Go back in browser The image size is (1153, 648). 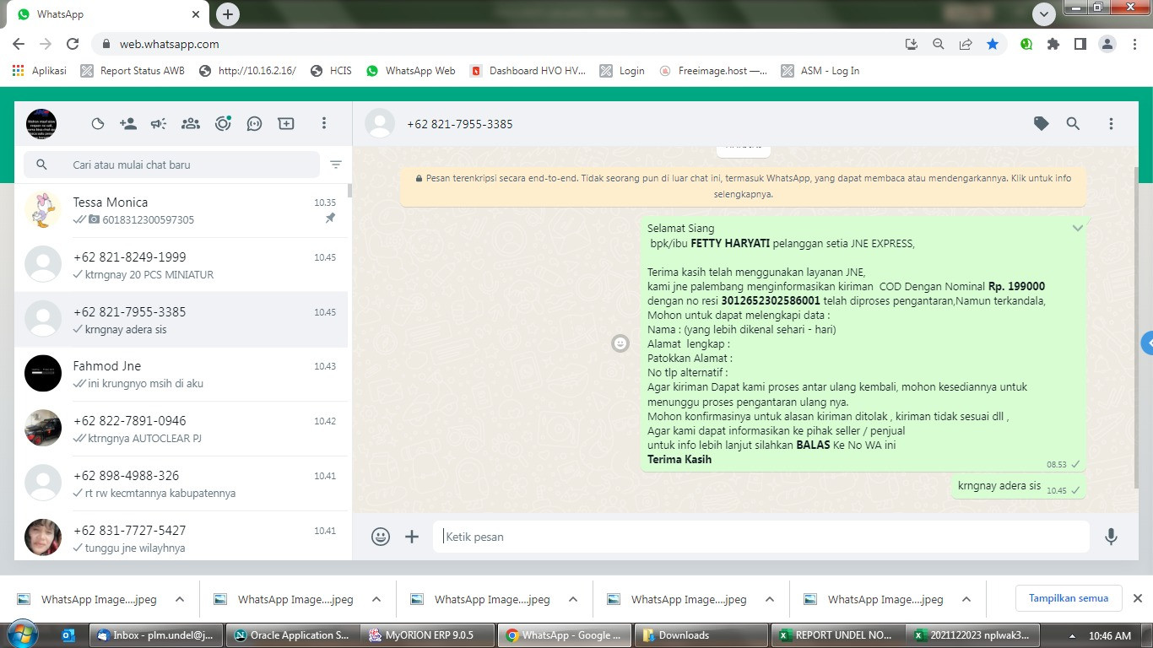pos(19,44)
